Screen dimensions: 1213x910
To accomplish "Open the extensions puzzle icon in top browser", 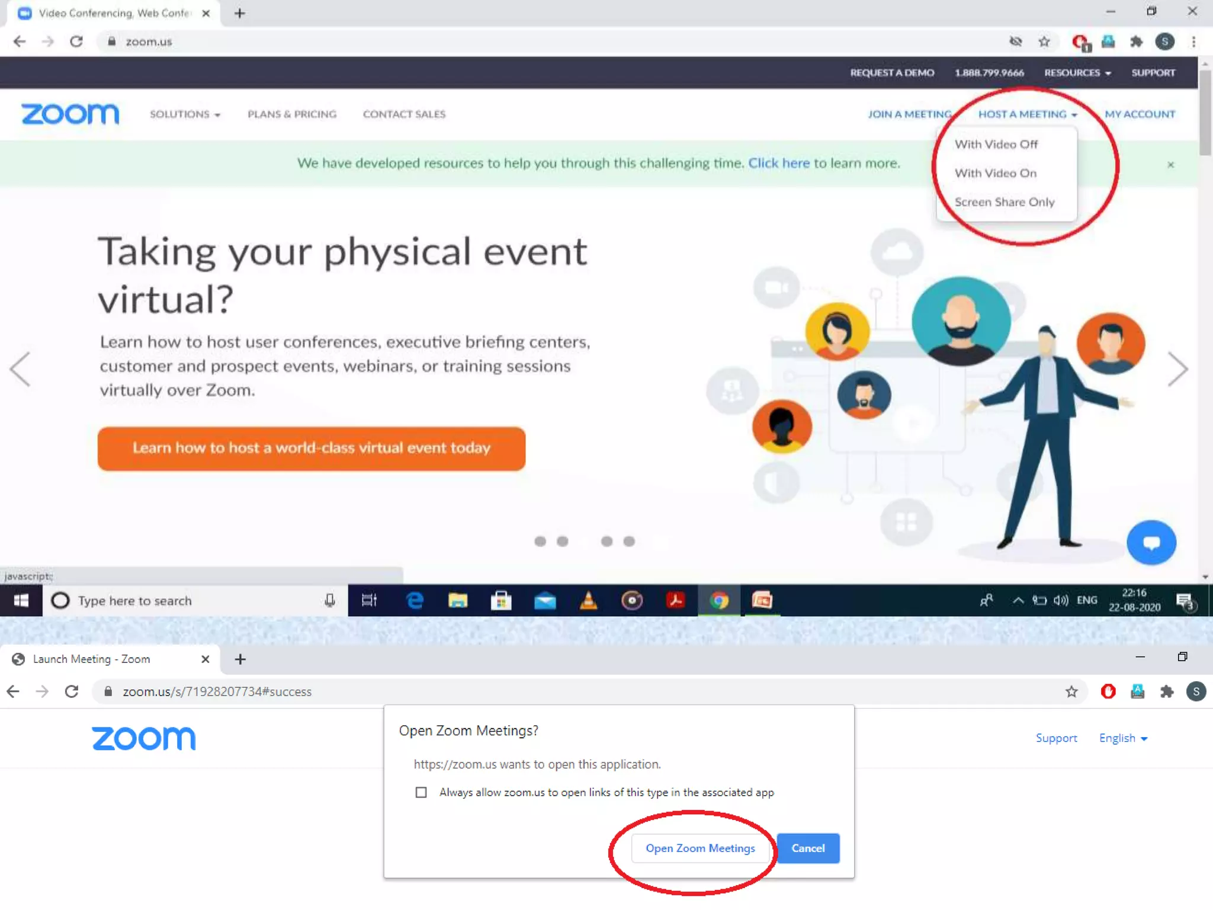I will pos(1136,41).
